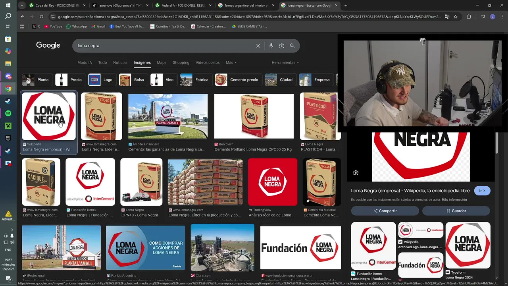Viewport: 508px width, 286px height.
Task: Open the Más información link
Action: pos(454,199)
